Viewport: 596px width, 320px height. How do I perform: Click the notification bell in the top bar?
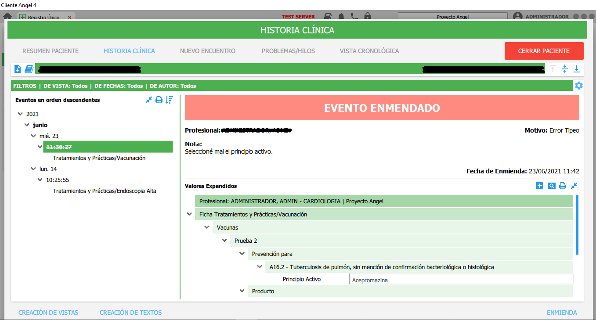point(341,16)
